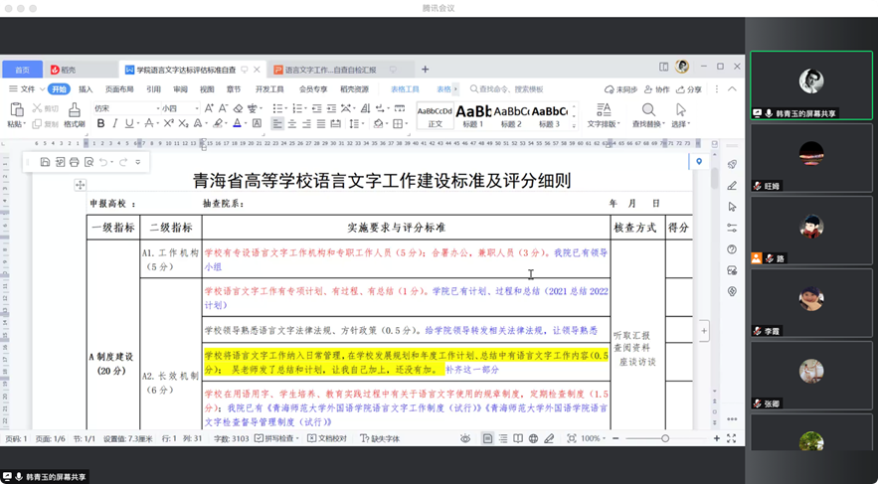878x484 pixels.
Task: Switch to the 页面布局 ribbon tab
Action: coord(119,89)
